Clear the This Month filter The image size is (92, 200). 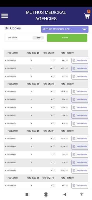pos(38,38)
